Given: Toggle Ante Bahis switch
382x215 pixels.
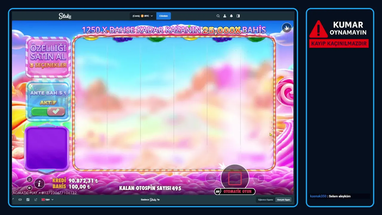Looking at the screenshot, I should coord(48,112).
